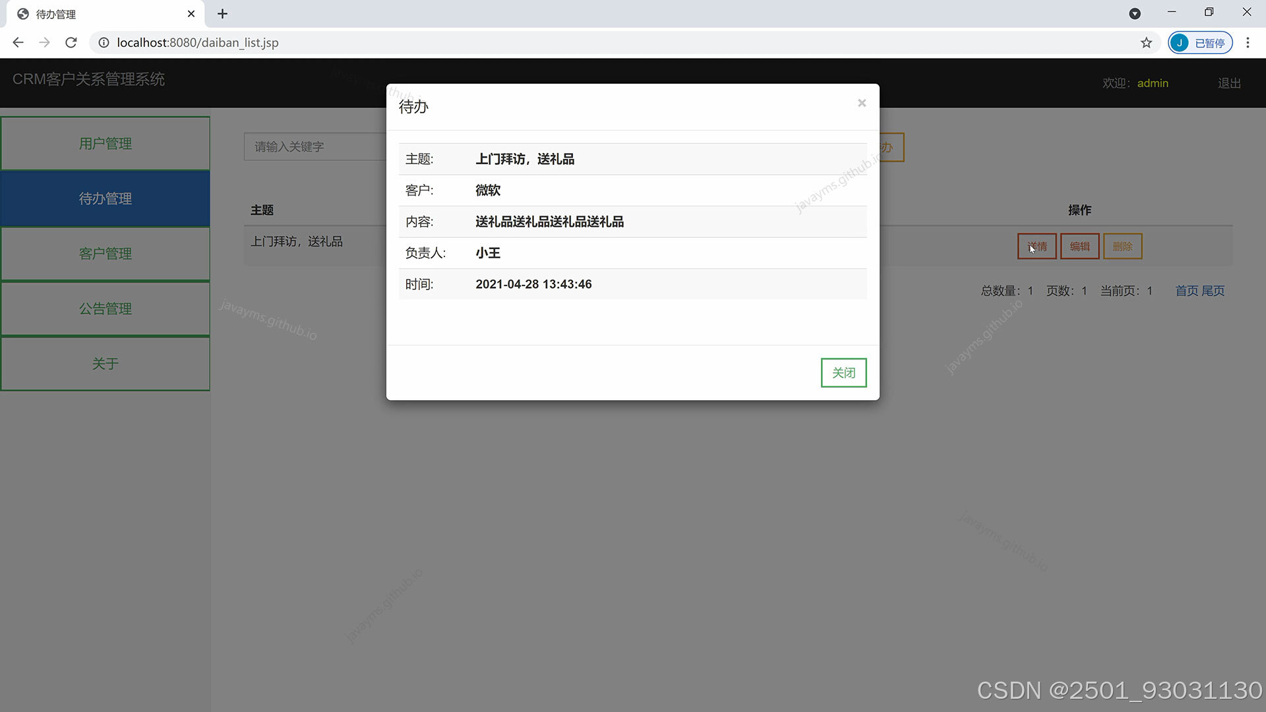This screenshot has height=712, width=1266.
Task: Click the browser forward arrow
Action: point(44,42)
